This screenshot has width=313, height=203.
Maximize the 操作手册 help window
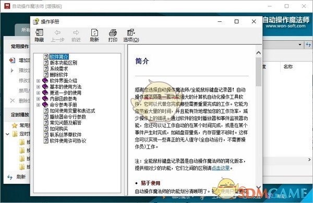(x=236, y=21)
